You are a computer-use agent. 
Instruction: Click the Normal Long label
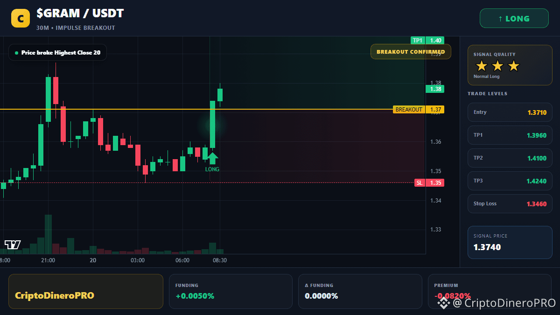point(486,77)
